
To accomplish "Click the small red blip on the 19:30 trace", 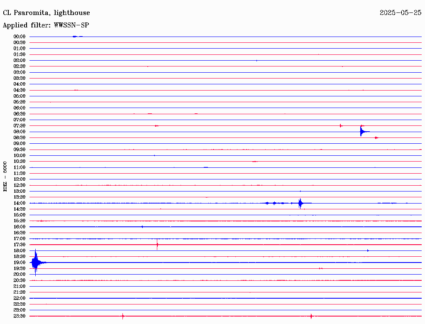I will coord(321,268).
